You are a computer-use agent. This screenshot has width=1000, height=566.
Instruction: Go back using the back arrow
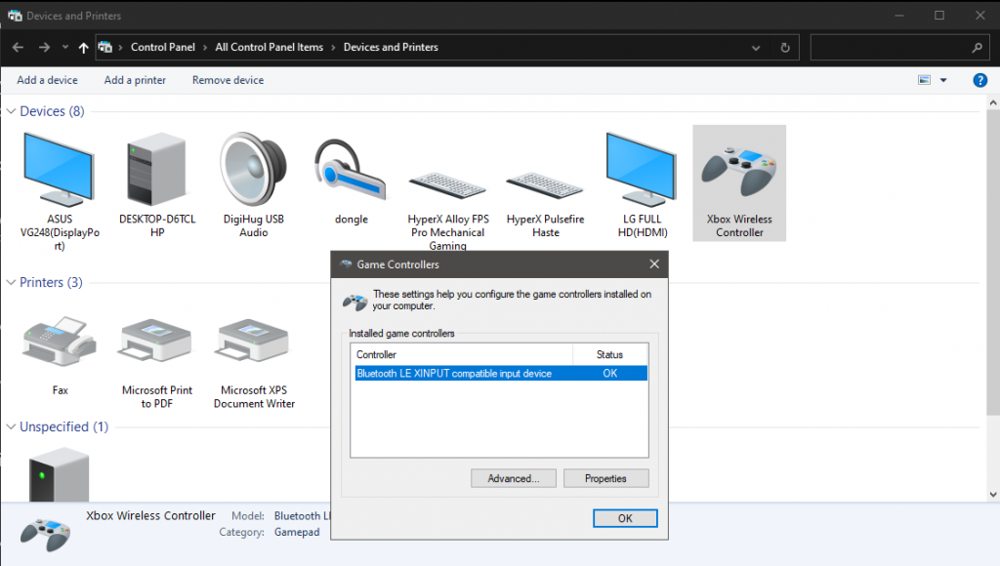coord(18,47)
